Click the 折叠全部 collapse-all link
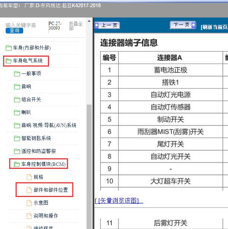The height and width of the screenshot is (229, 228). (76, 26)
